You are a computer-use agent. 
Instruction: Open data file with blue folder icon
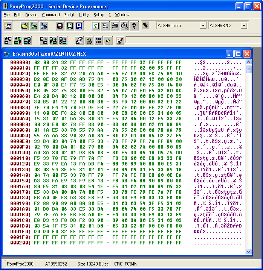44,26
